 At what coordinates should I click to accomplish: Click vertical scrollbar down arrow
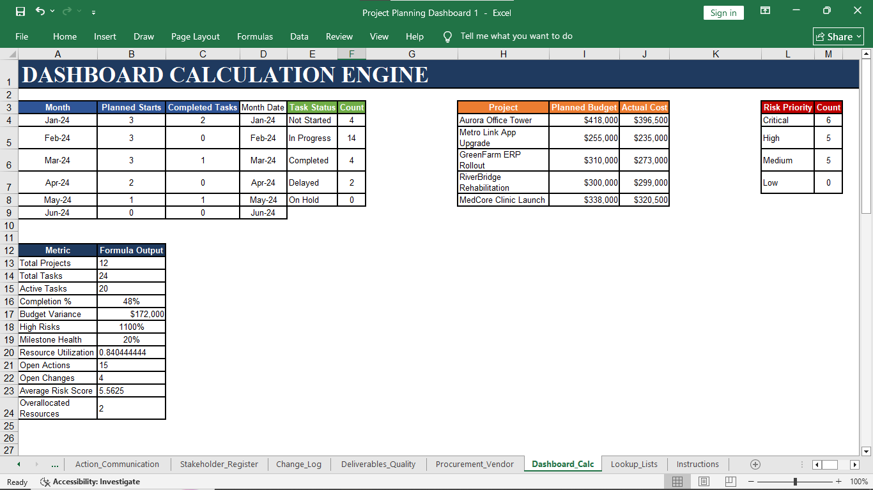pyautogui.click(x=867, y=452)
